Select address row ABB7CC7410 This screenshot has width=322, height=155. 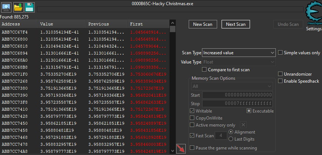pos(85,109)
